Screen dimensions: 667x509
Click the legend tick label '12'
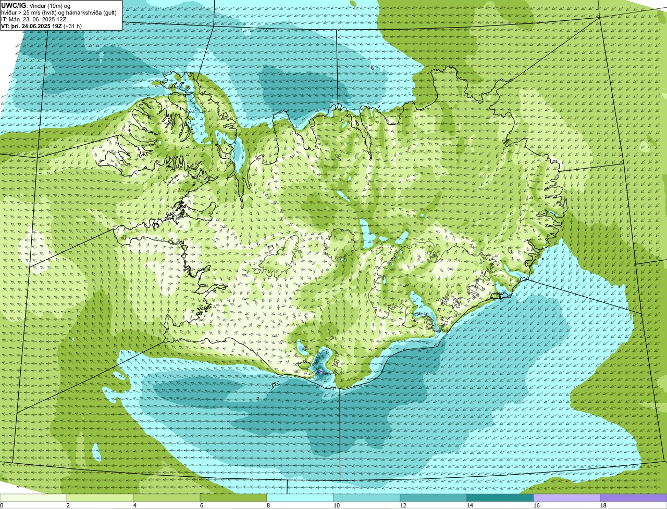pos(403,505)
